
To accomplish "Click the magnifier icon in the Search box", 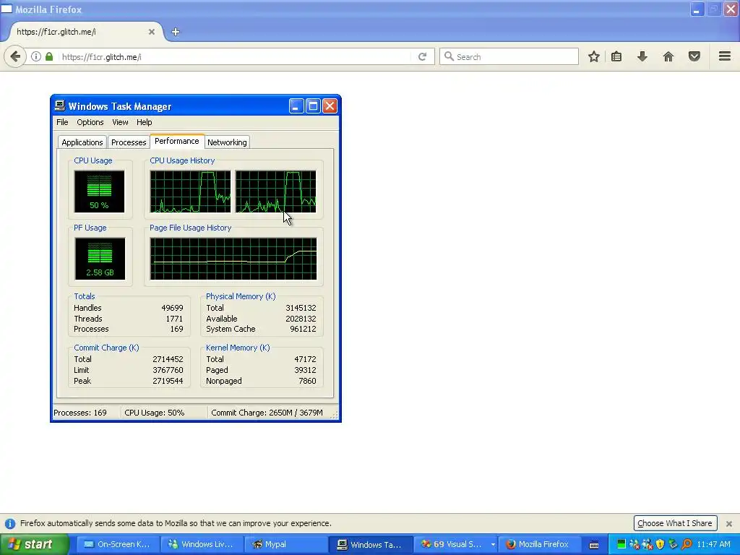I will (x=449, y=56).
